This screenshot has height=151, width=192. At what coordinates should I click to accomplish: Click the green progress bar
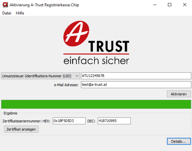point(96,104)
